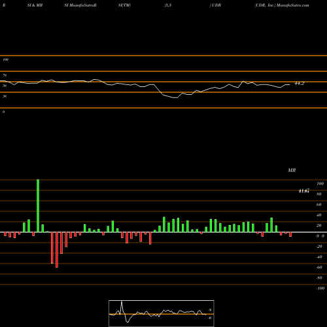The image size is (327, 327).
Task: Click the MR axis label 20
Action: (318, 226)
